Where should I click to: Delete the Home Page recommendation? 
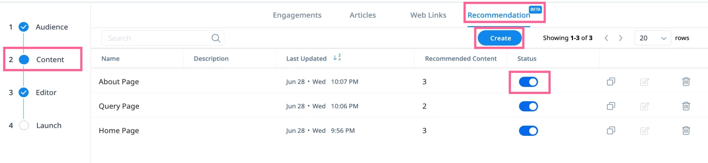tap(686, 130)
